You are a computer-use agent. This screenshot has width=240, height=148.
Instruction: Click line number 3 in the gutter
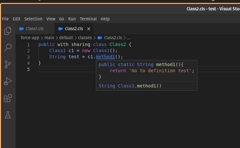click(29, 57)
